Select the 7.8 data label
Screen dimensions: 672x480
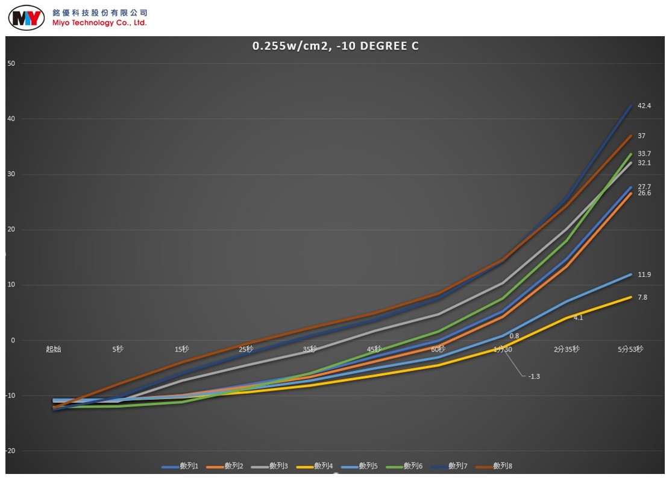pos(642,297)
